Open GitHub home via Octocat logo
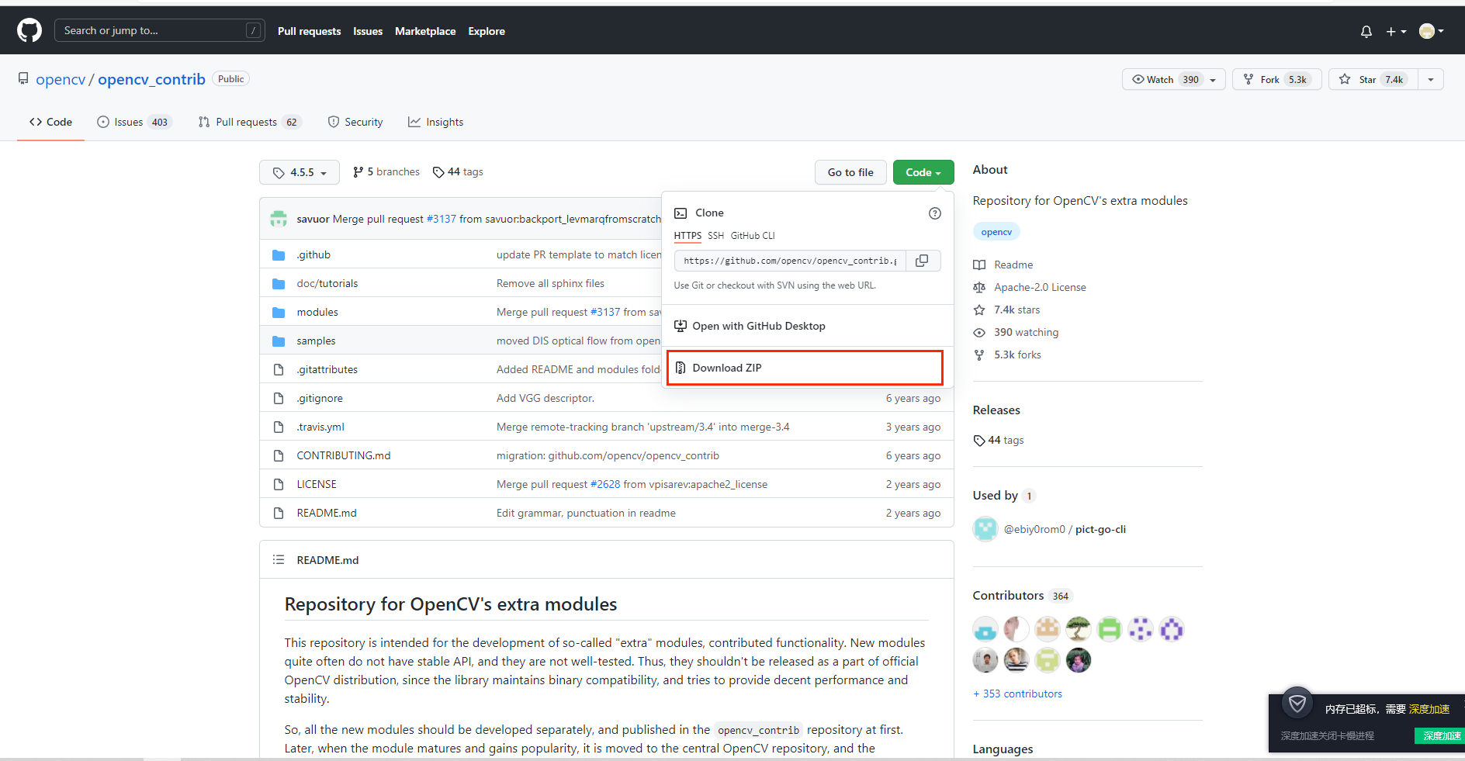Image resolution: width=1465 pixels, height=761 pixels. click(29, 30)
